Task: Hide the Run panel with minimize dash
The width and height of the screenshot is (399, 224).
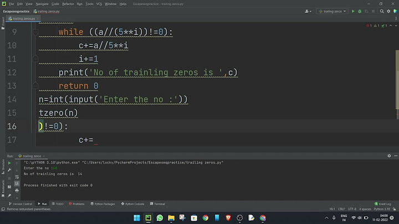Action: (x=396, y=156)
